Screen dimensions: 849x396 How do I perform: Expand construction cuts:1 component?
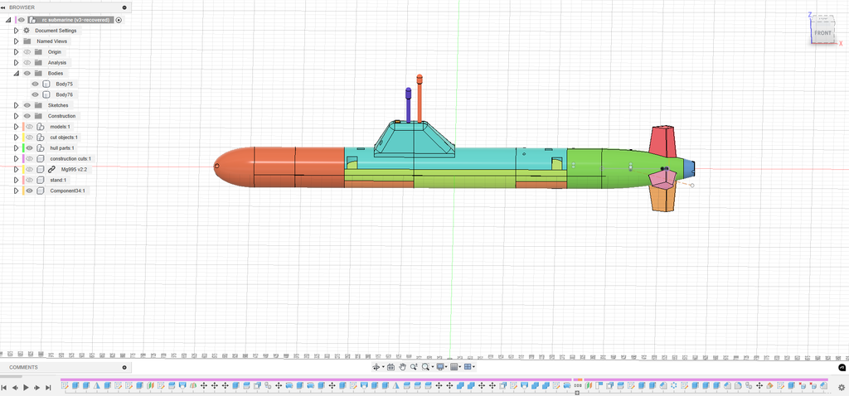click(x=17, y=158)
